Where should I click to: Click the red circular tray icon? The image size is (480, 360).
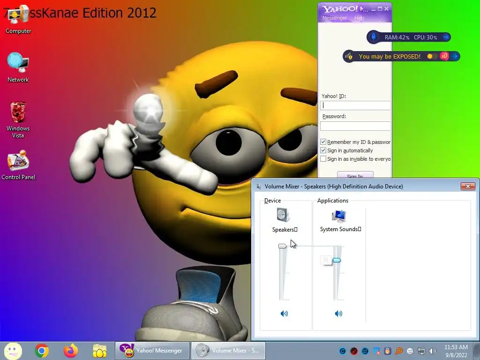point(354,351)
